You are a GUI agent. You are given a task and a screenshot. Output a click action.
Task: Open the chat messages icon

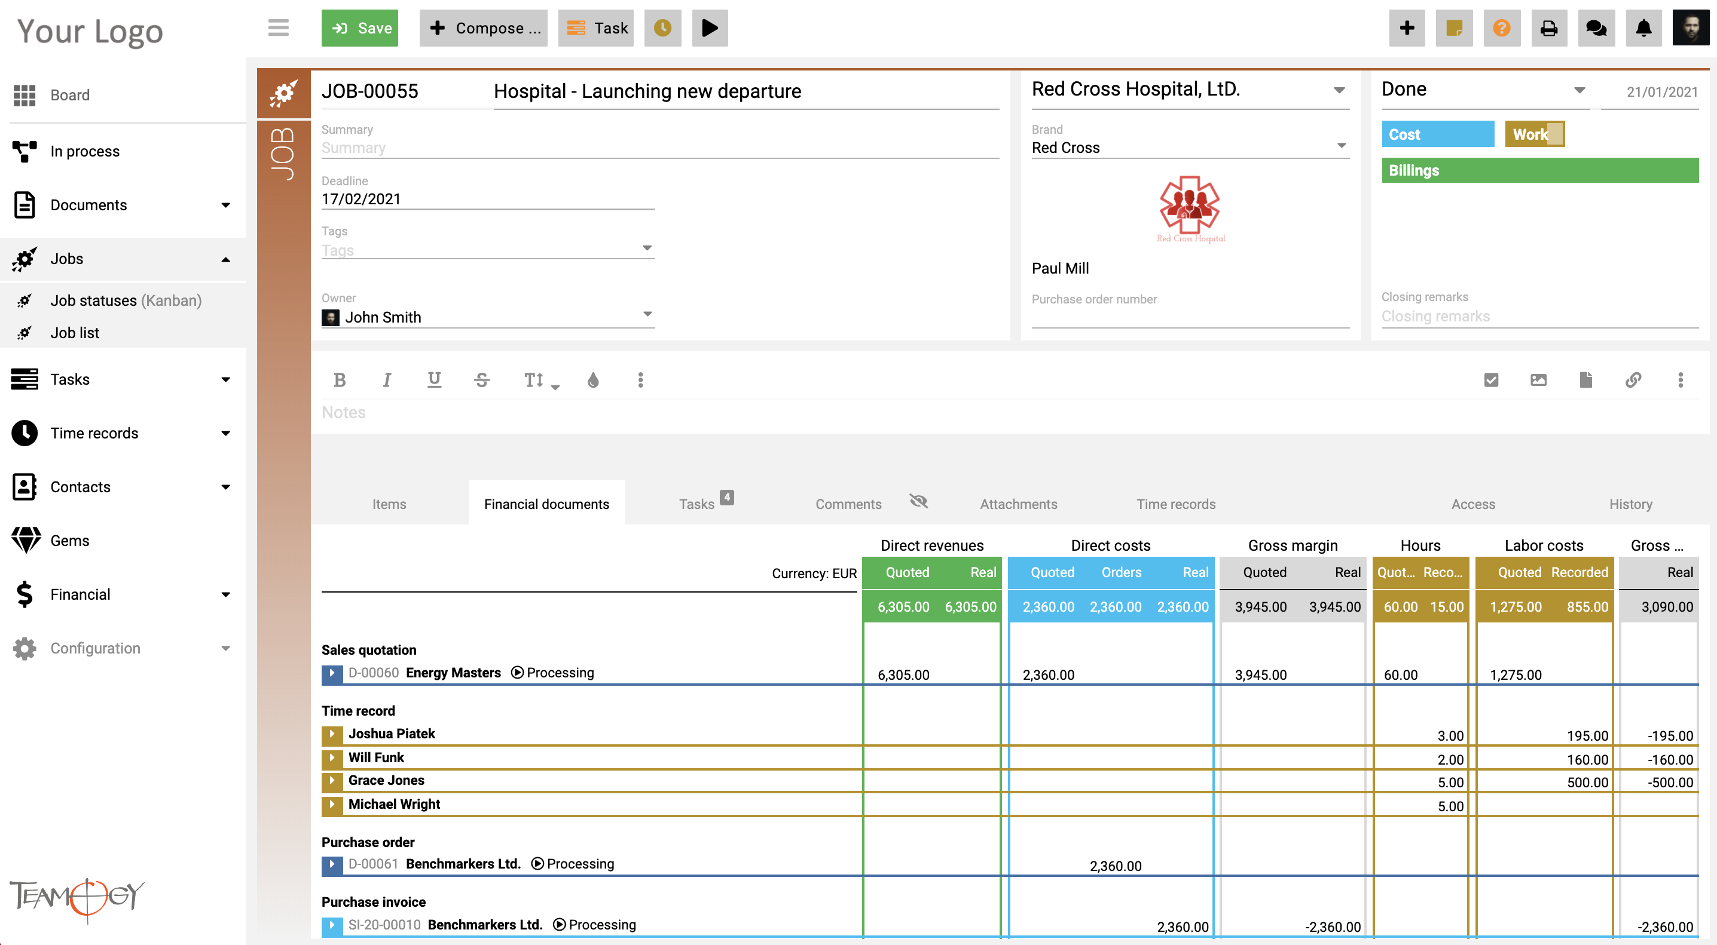(1596, 28)
